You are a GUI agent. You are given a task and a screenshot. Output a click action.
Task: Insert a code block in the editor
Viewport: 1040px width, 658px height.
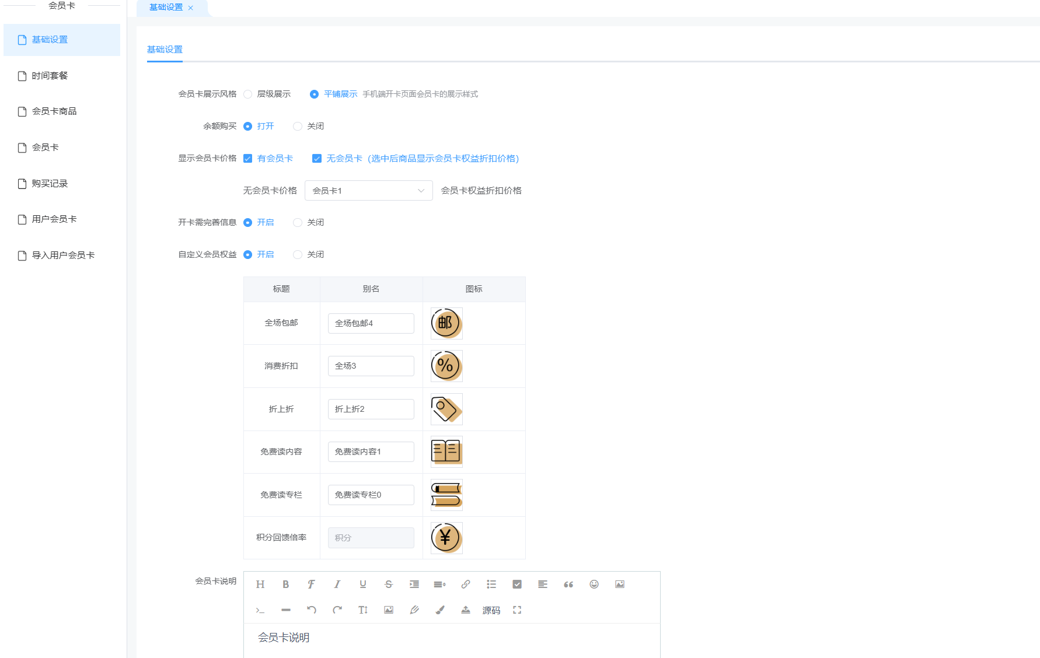260,610
